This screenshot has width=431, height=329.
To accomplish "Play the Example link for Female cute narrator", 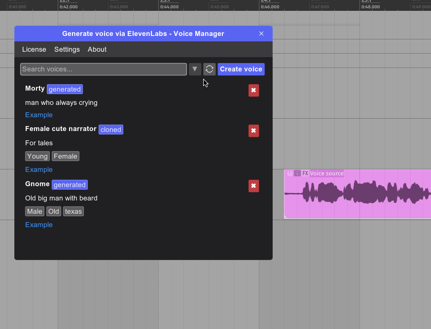I will point(39,169).
